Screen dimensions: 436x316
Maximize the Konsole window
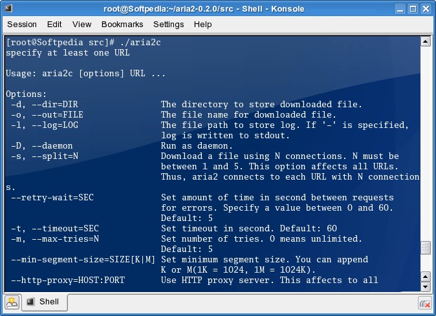411,8
